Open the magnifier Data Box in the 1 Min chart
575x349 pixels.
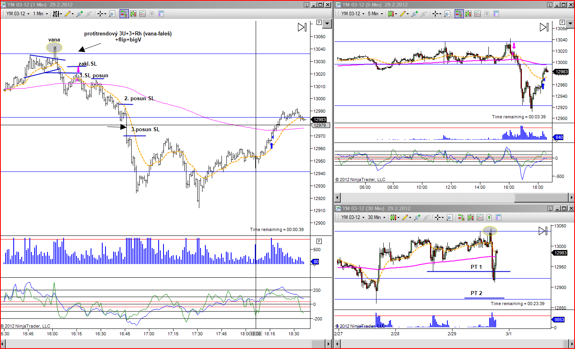[x=112, y=14]
